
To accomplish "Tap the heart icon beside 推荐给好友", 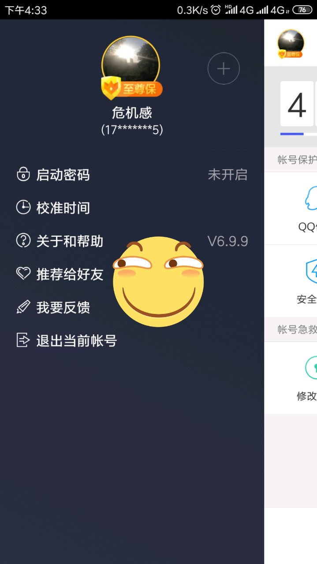I will point(23,274).
